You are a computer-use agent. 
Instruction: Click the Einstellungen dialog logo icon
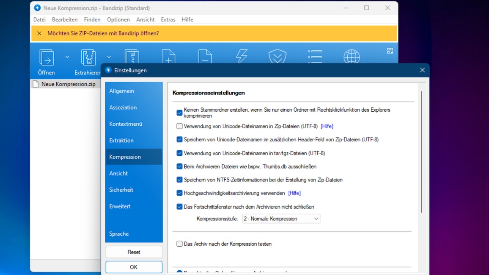coord(108,70)
